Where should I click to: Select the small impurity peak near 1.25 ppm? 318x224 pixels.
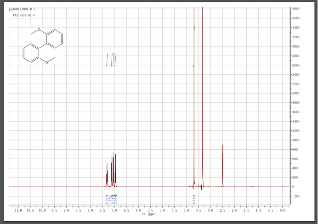pos(253,186)
